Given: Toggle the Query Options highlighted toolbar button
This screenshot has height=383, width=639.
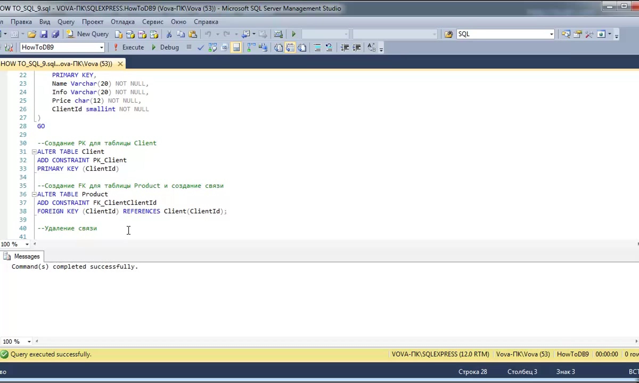Looking at the screenshot, I should tap(236, 48).
